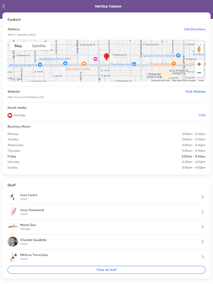This screenshot has height=284, width=213.
Task: Switch the map to Map view
Action: coord(18,46)
